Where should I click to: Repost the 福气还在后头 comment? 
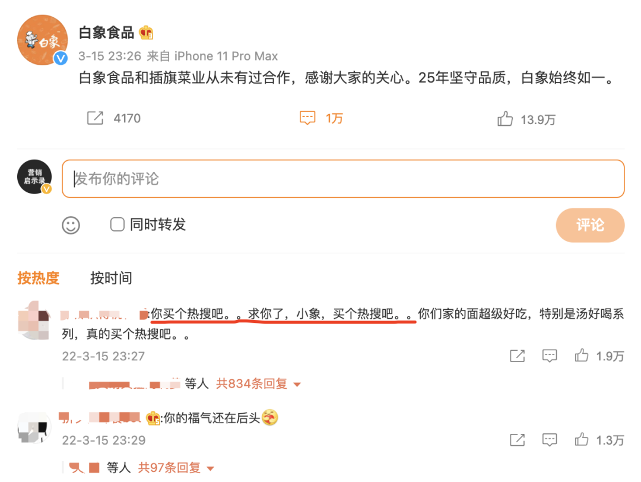click(517, 440)
